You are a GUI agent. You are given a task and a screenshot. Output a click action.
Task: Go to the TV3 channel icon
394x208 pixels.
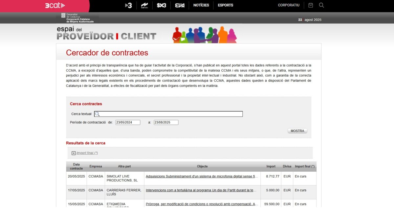click(128, 5)
